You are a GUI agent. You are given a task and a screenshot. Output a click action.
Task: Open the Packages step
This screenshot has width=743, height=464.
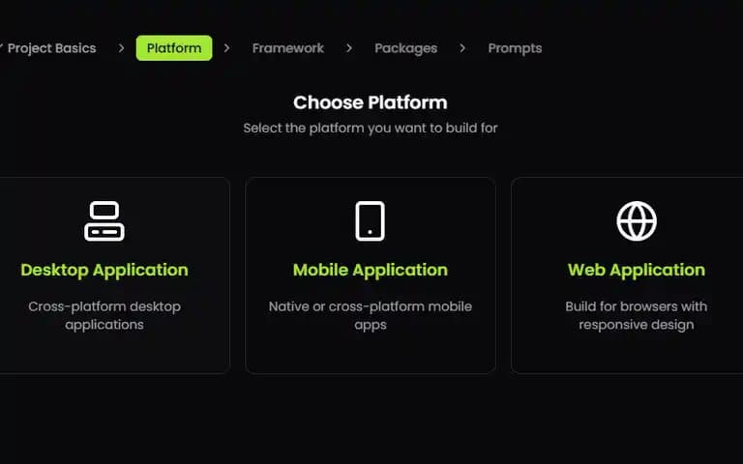pos(406,48)
